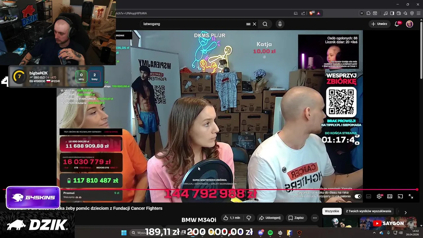Viewport: 423px width, 238px height.
Task: Open video player settings gear
Action: point(379,196)
